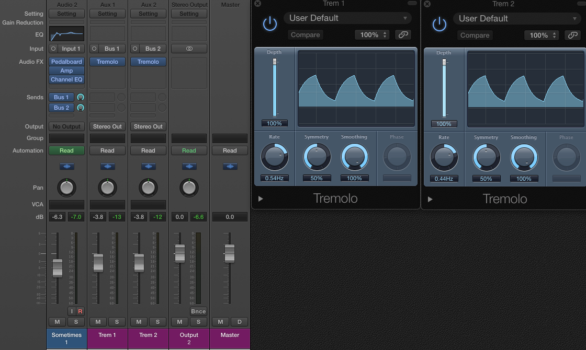Image resolution: width=586 pixels, height=350 pixels.
Task: Click Bus 2 send level knob
Action: (x=81, y=108)
